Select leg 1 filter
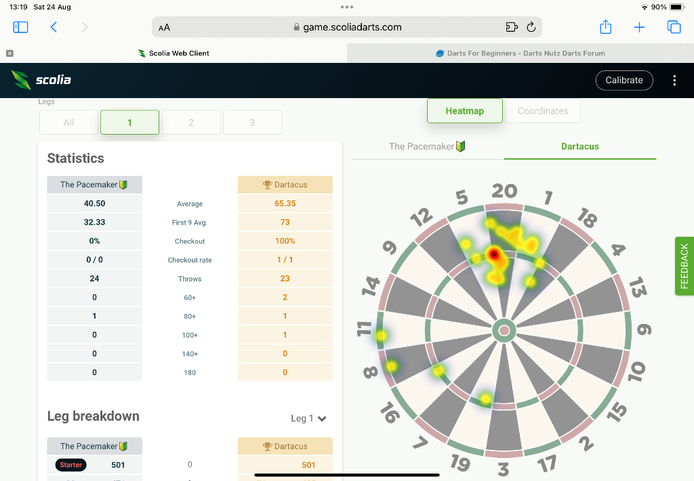694x481 pixels. point(129,122)
